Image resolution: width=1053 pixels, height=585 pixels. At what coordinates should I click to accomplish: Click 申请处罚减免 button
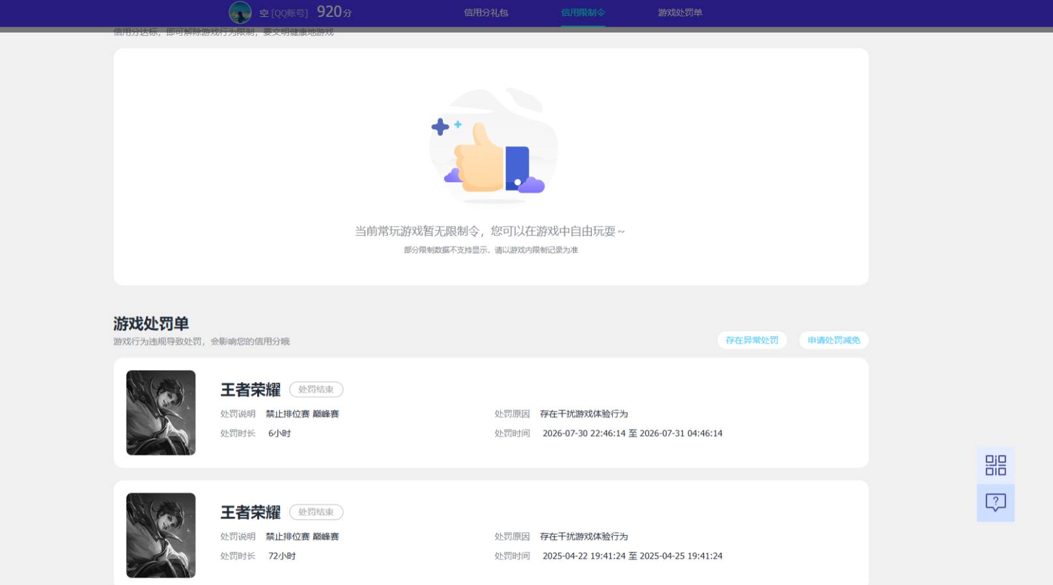(834, 340)
